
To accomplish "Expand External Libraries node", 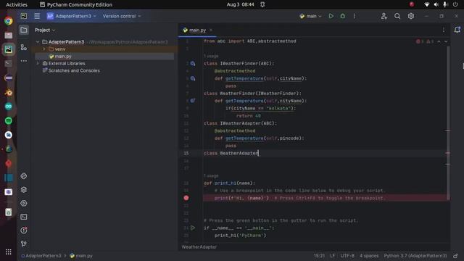I will click(x=38, y=63).
